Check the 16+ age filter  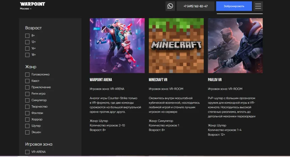[27, 48]
